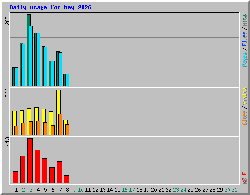This screenshot has width=250, height=195.
Task: Click green day 24 on the x-axis
Action: (183, 190)
